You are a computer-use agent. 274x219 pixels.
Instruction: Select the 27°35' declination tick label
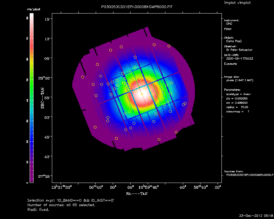click(44, 176)
